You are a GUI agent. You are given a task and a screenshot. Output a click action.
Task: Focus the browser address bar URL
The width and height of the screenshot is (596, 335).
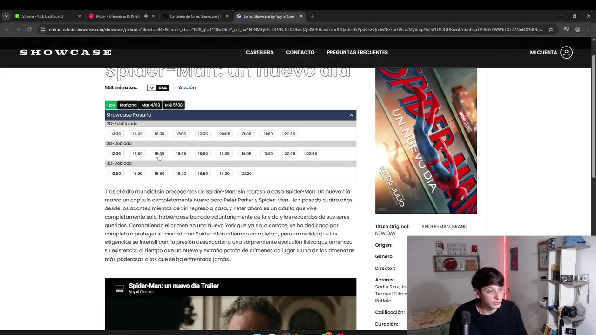click(x=296, y=29)
